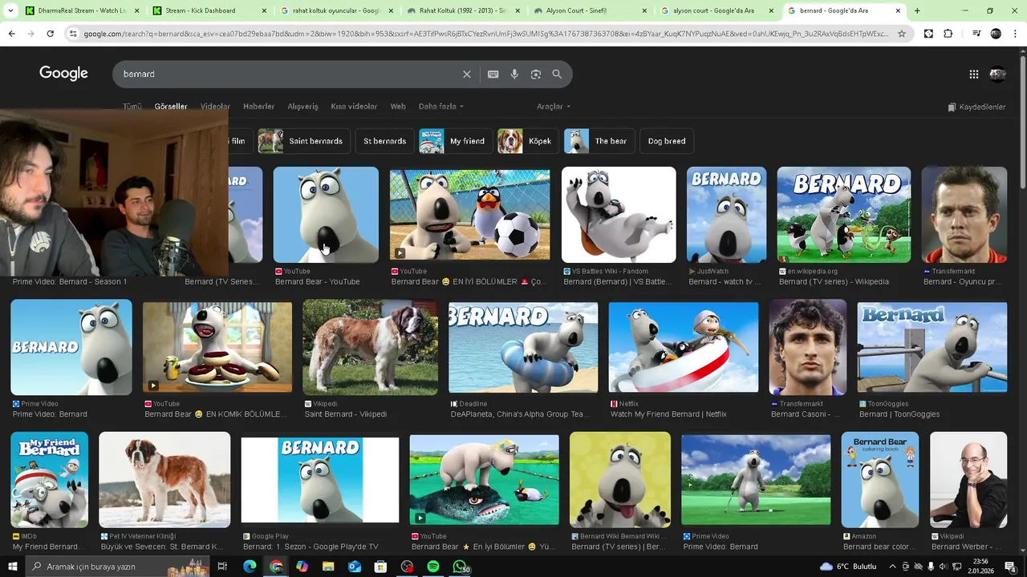Open WhatsApp from the taskbar
Image resolution: width=1027 pixels, height=577 pixels.
(x=460, y=567)
